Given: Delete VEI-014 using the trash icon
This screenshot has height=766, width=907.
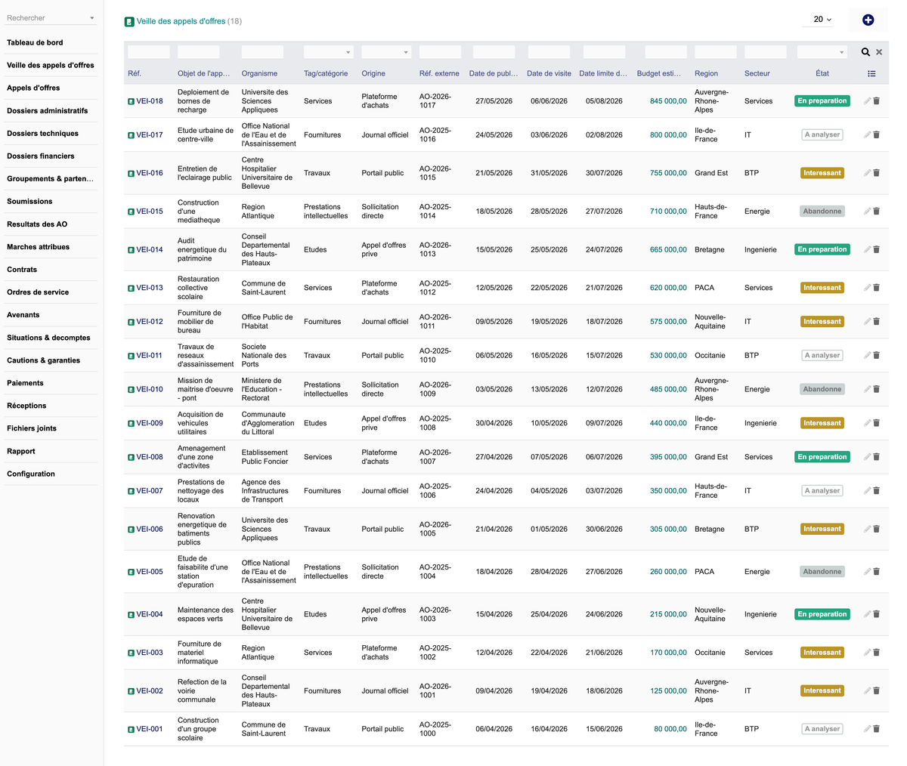Looking at the screenshot, I should (877, 249).
